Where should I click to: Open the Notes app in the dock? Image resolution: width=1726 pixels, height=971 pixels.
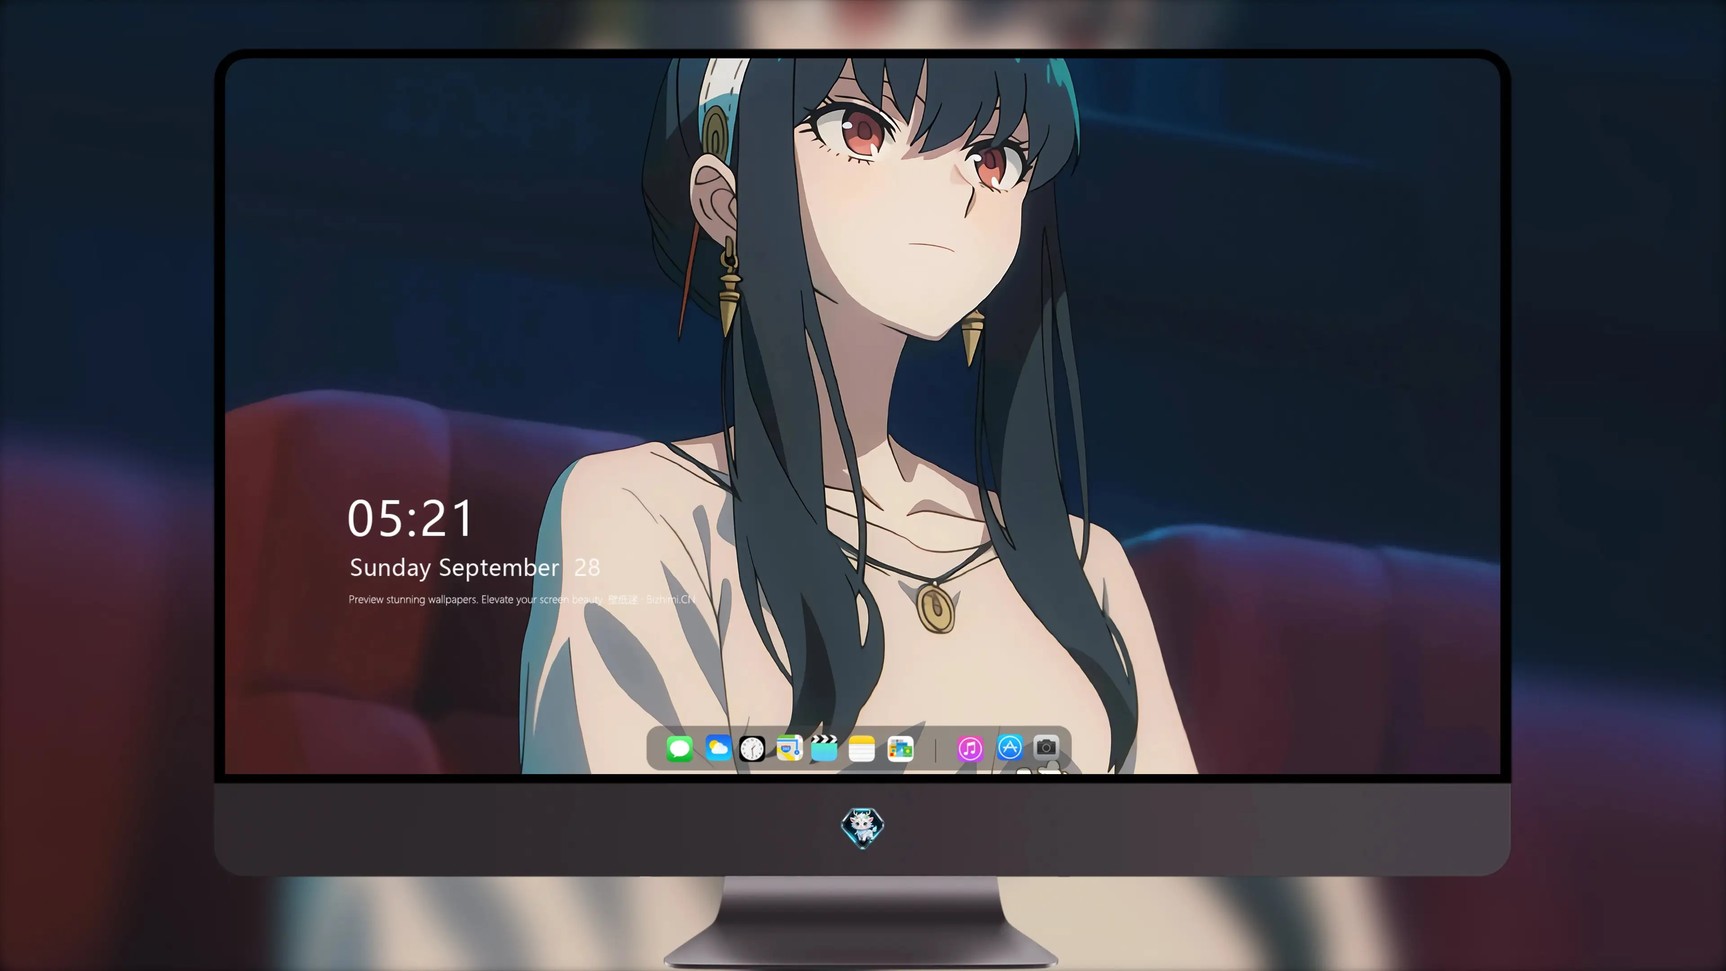coord(862,748)
